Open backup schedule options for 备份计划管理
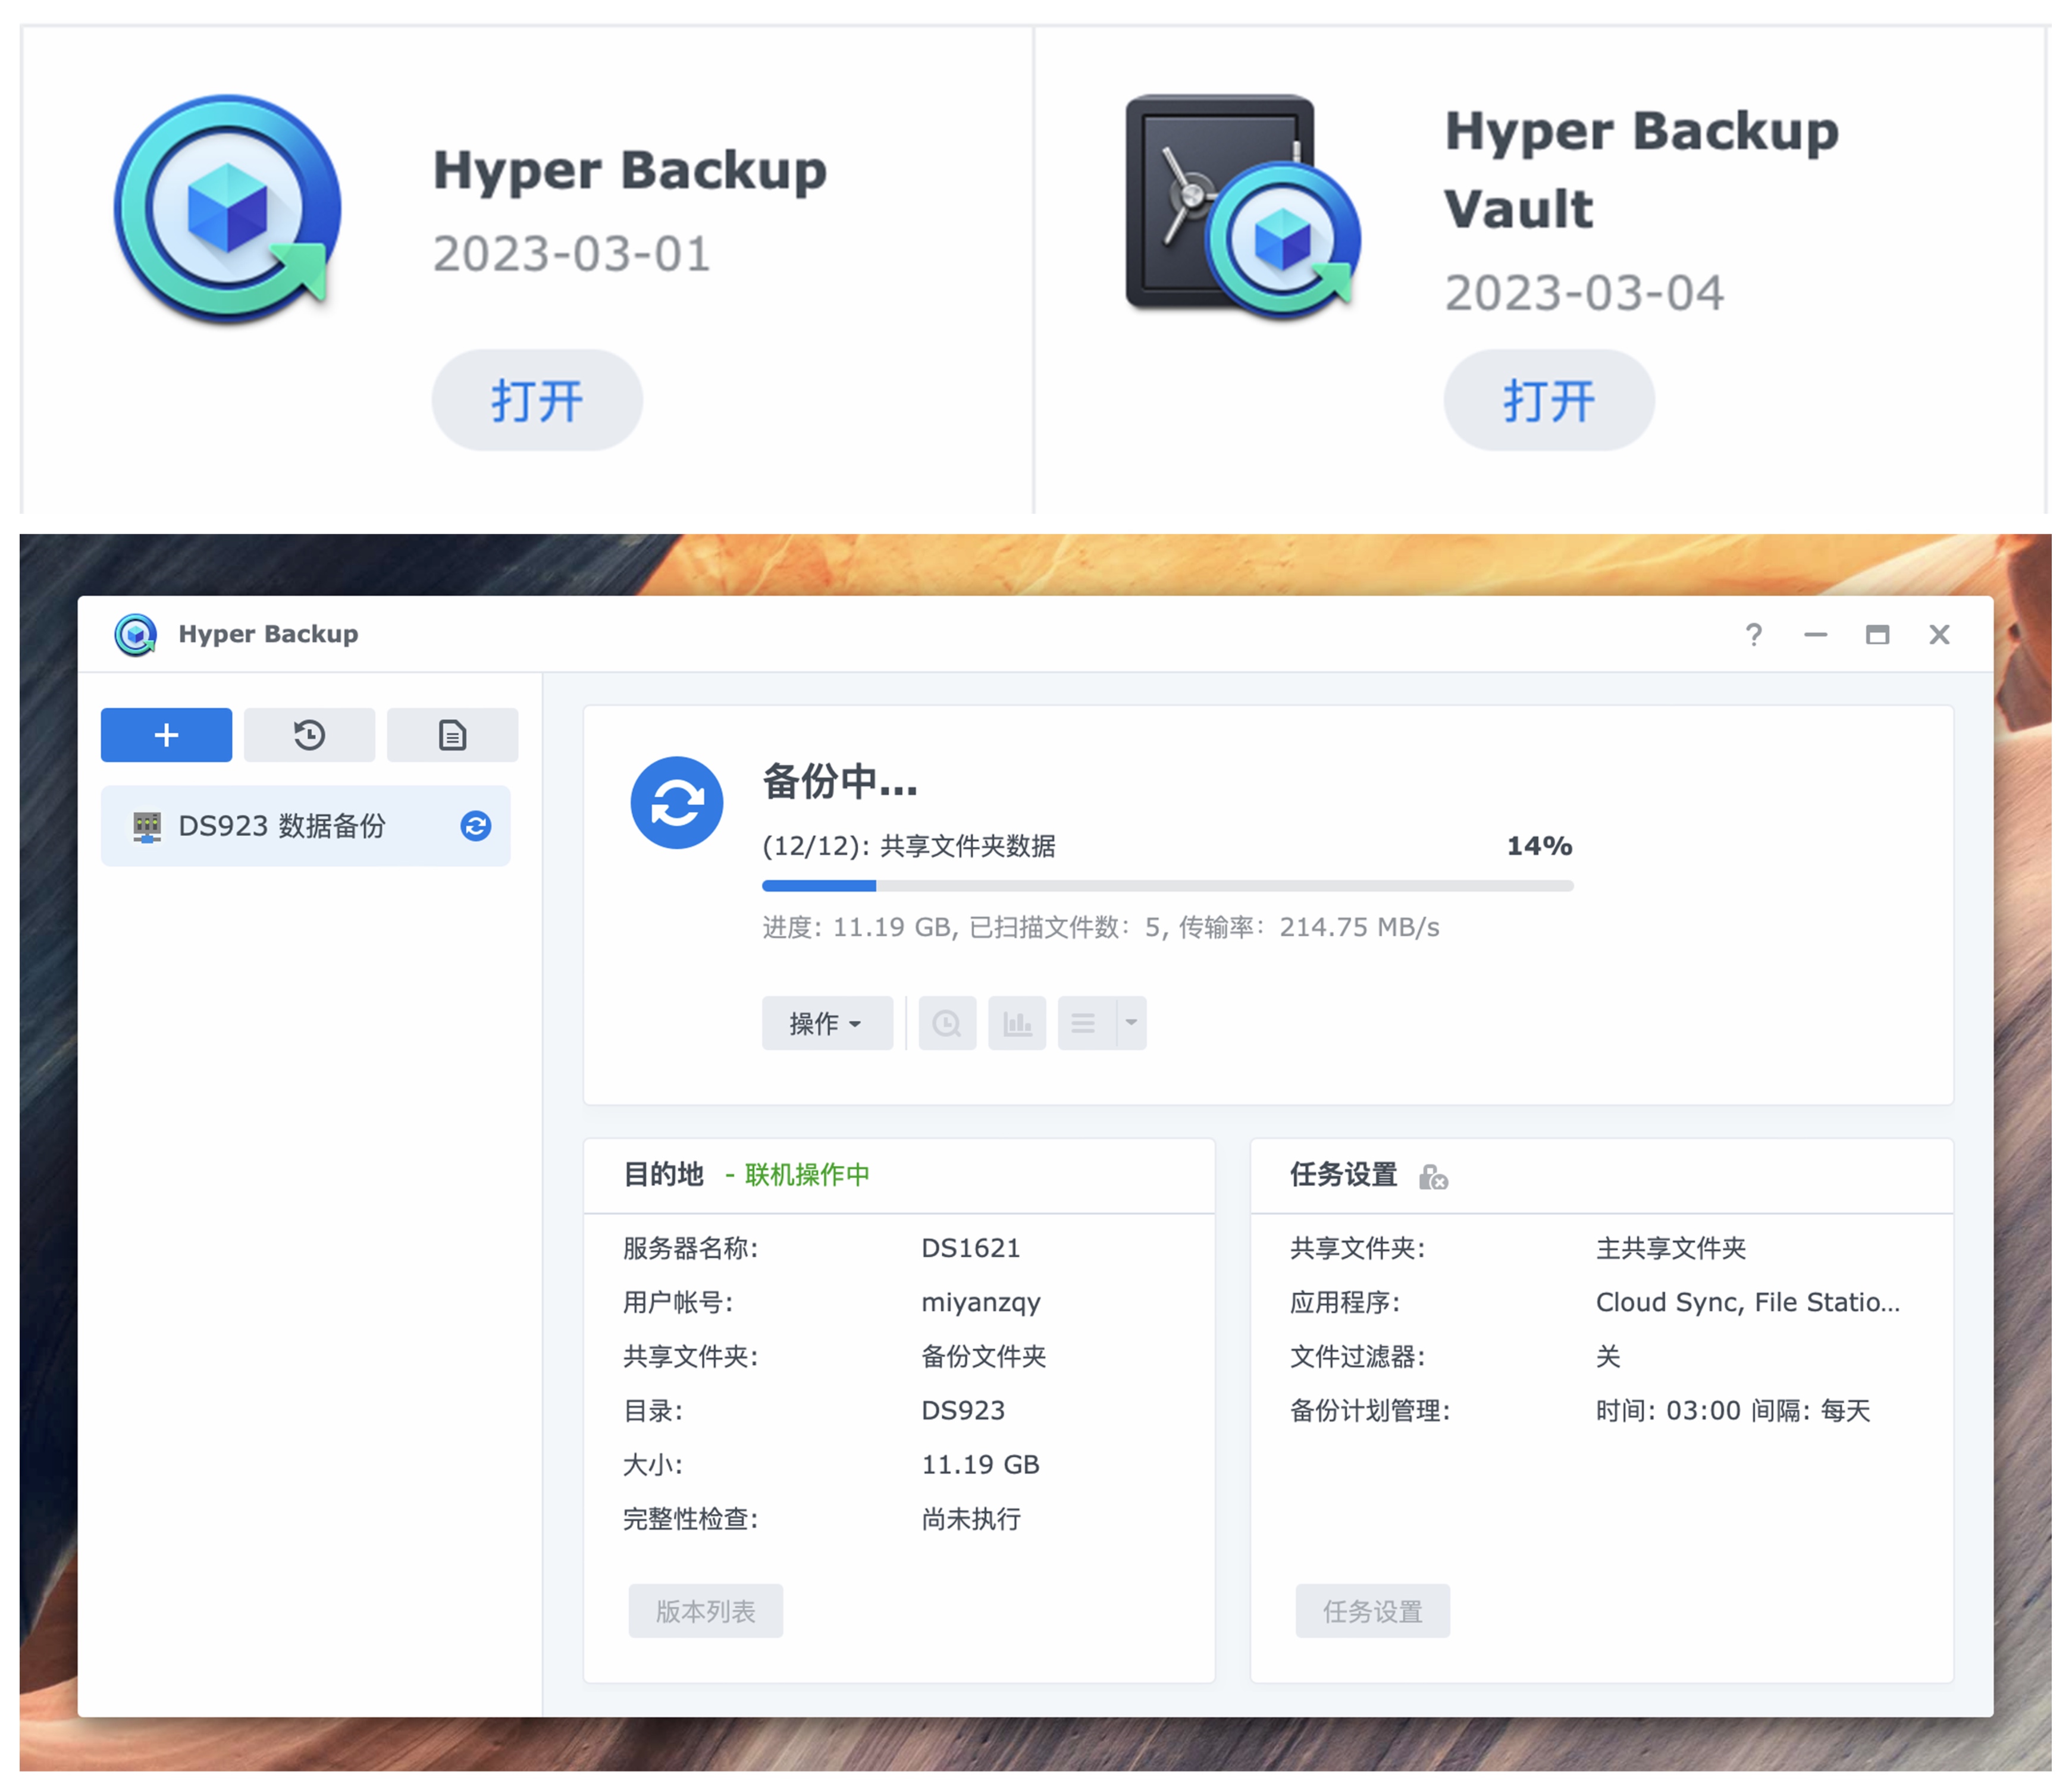Viewport: 2072px width, 1790px height. pos(1733,1411)
